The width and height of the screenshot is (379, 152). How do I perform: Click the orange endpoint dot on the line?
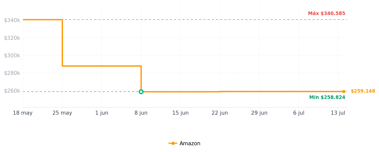(x=344, y=91)
